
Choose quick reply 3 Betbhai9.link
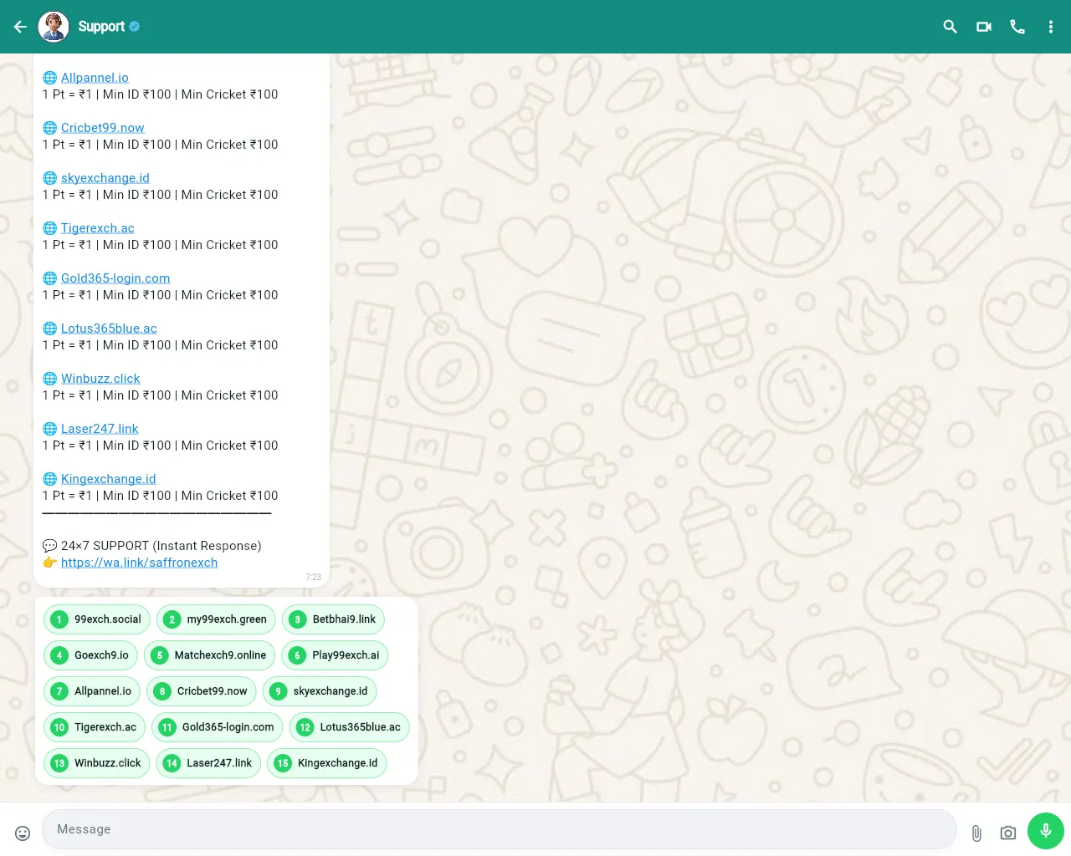click(333, 619)
